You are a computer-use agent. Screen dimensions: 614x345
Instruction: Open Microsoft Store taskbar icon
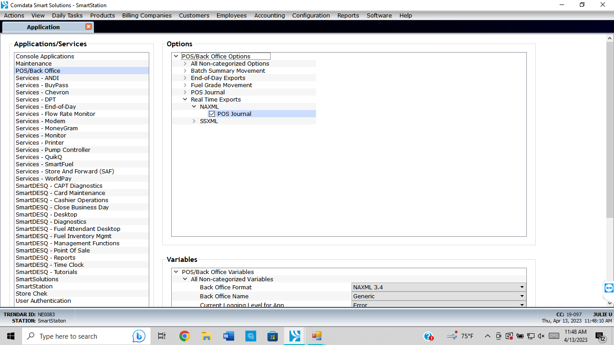coord(272,336)
